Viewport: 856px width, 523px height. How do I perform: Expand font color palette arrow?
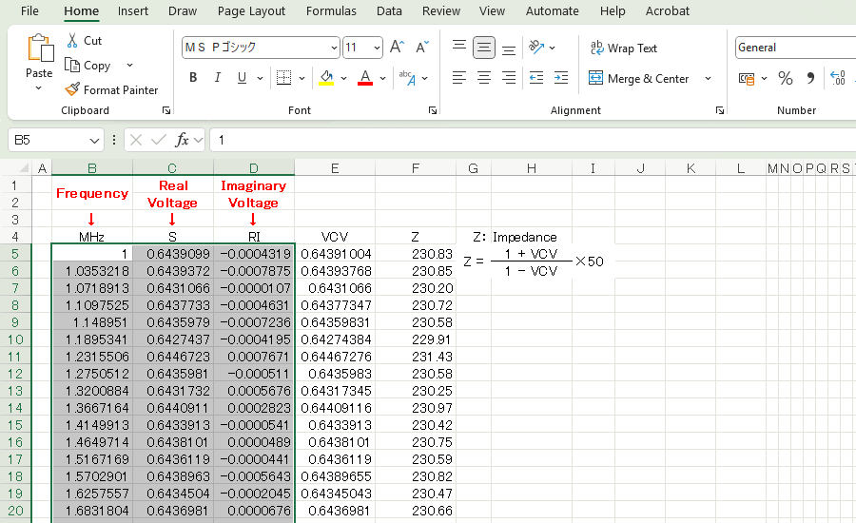coord(382,79)
